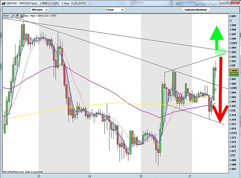Open the Price panel wrench settings icon
241x178 pixels.
13,16
